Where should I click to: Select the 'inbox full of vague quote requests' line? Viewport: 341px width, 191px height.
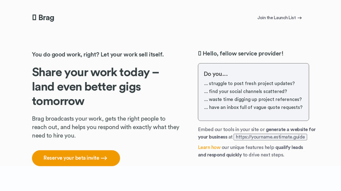(x=253, y=108)
